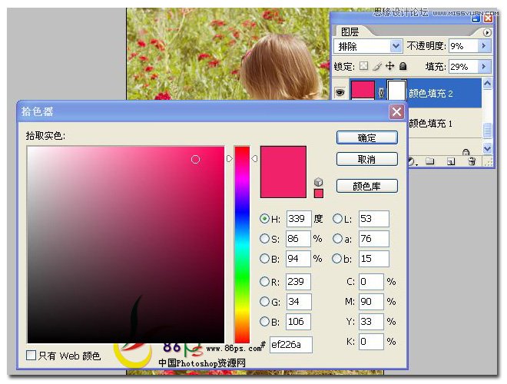Delete layer trash icon
Image resolution: width=507 pixels, height=384 pixels.
pos(472,161)
